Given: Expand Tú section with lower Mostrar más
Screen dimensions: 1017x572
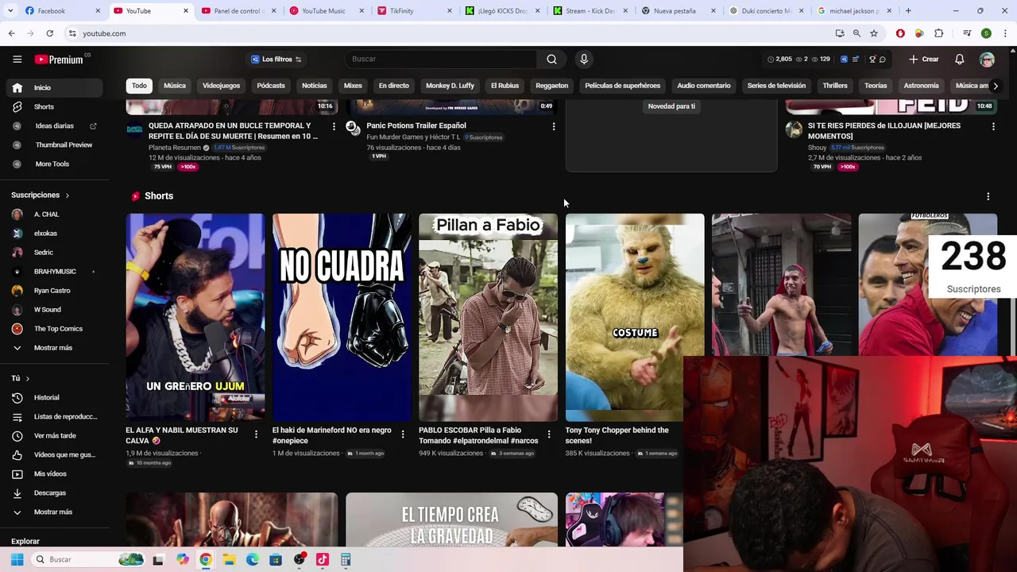Looking at the screenshot, I should pos(56,512).
